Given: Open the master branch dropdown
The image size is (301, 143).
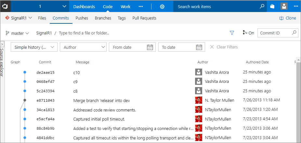Looking at the screenshot, I should coord(18,33).
